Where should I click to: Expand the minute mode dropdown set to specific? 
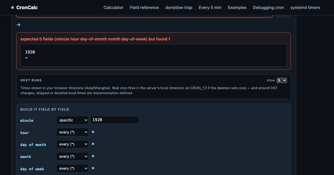point(72,120)
